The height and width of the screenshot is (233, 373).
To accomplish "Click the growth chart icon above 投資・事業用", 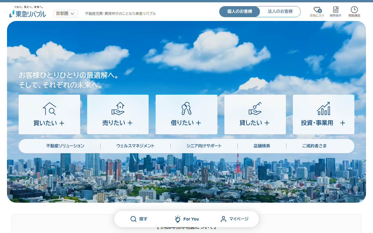I will (x=323, y=109).
